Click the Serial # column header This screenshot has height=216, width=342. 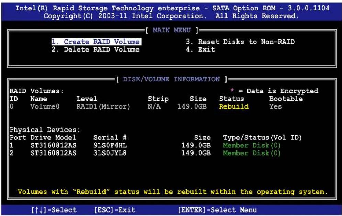point(110,138)
